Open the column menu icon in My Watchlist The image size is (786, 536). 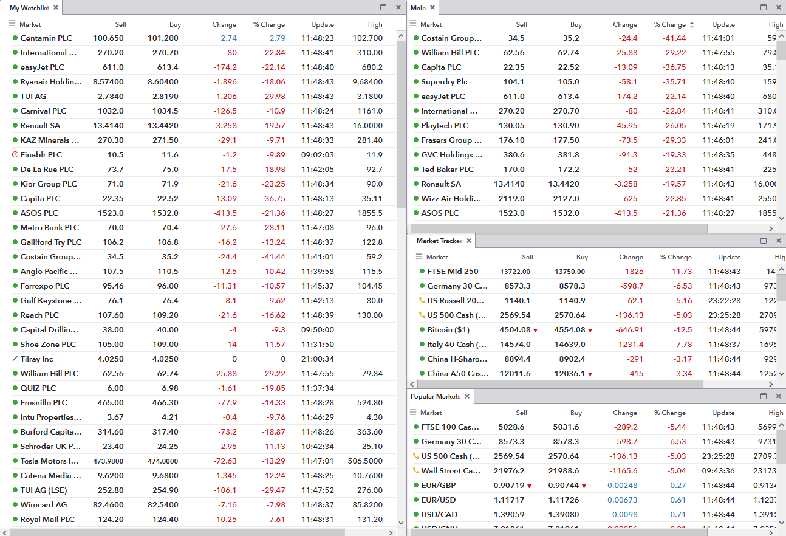(12, 24)
